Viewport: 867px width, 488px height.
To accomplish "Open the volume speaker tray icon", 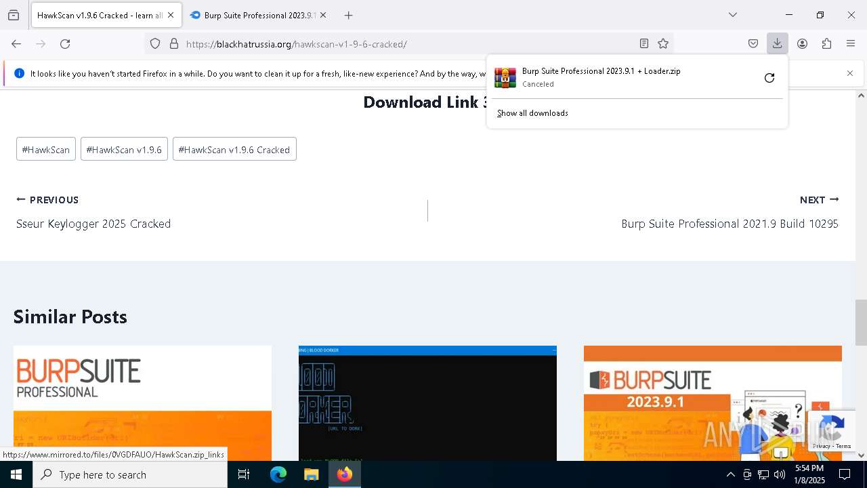I will click(780, 474).
